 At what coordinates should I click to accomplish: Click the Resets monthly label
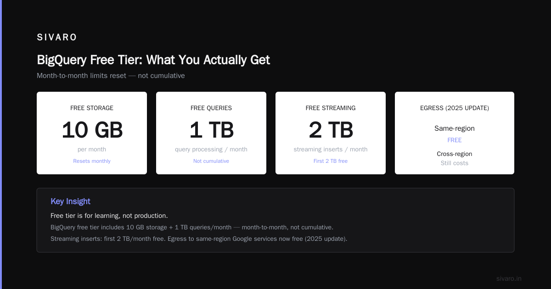(x=92, y=161)
